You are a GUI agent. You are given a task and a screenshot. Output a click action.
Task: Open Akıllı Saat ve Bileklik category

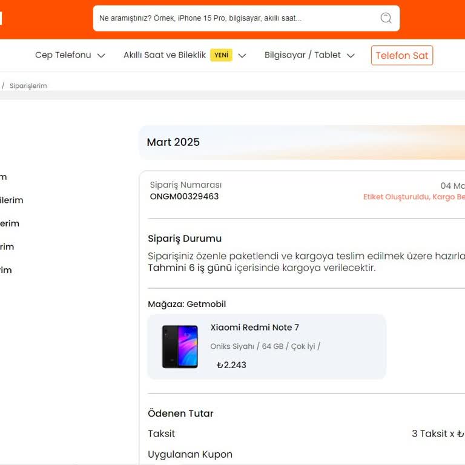click(165, 55)
